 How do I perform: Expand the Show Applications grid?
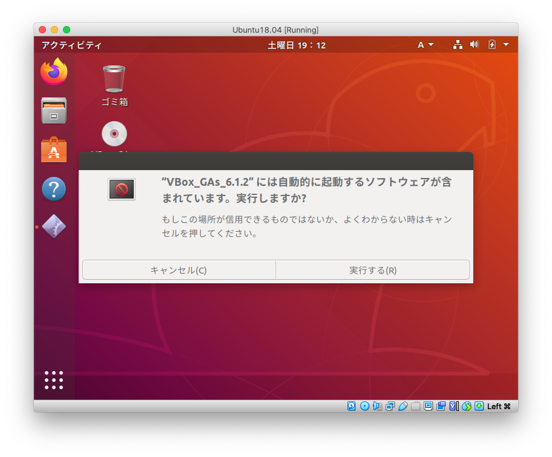point(53,380)
